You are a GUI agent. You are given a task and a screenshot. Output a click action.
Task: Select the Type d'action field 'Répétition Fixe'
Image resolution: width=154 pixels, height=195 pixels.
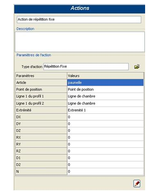pos(86,67)
